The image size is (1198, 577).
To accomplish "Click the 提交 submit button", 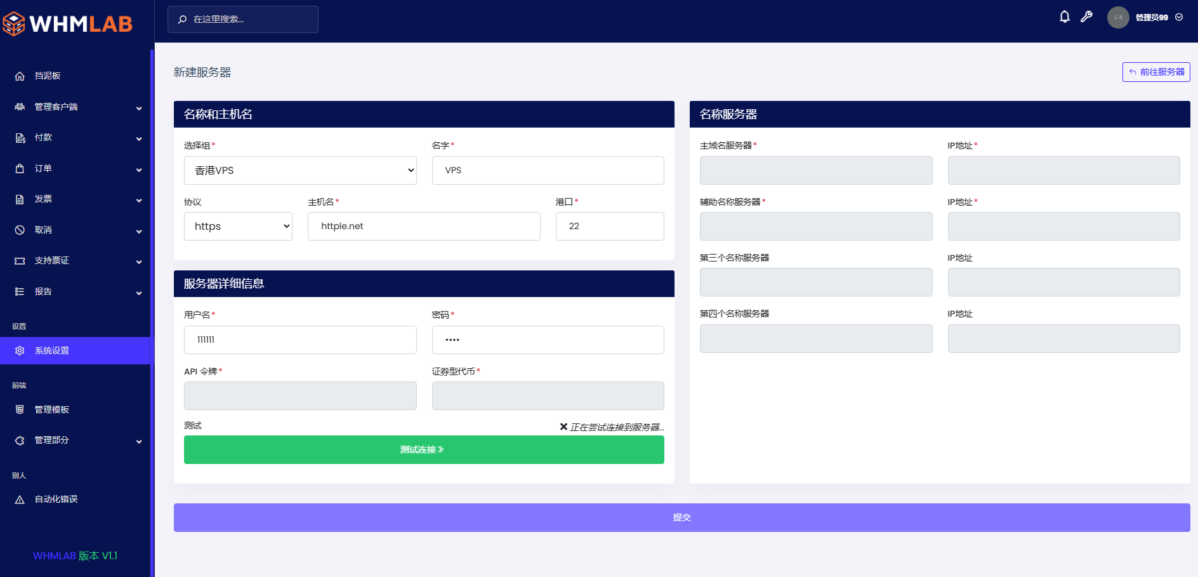I will pos(682,517).
